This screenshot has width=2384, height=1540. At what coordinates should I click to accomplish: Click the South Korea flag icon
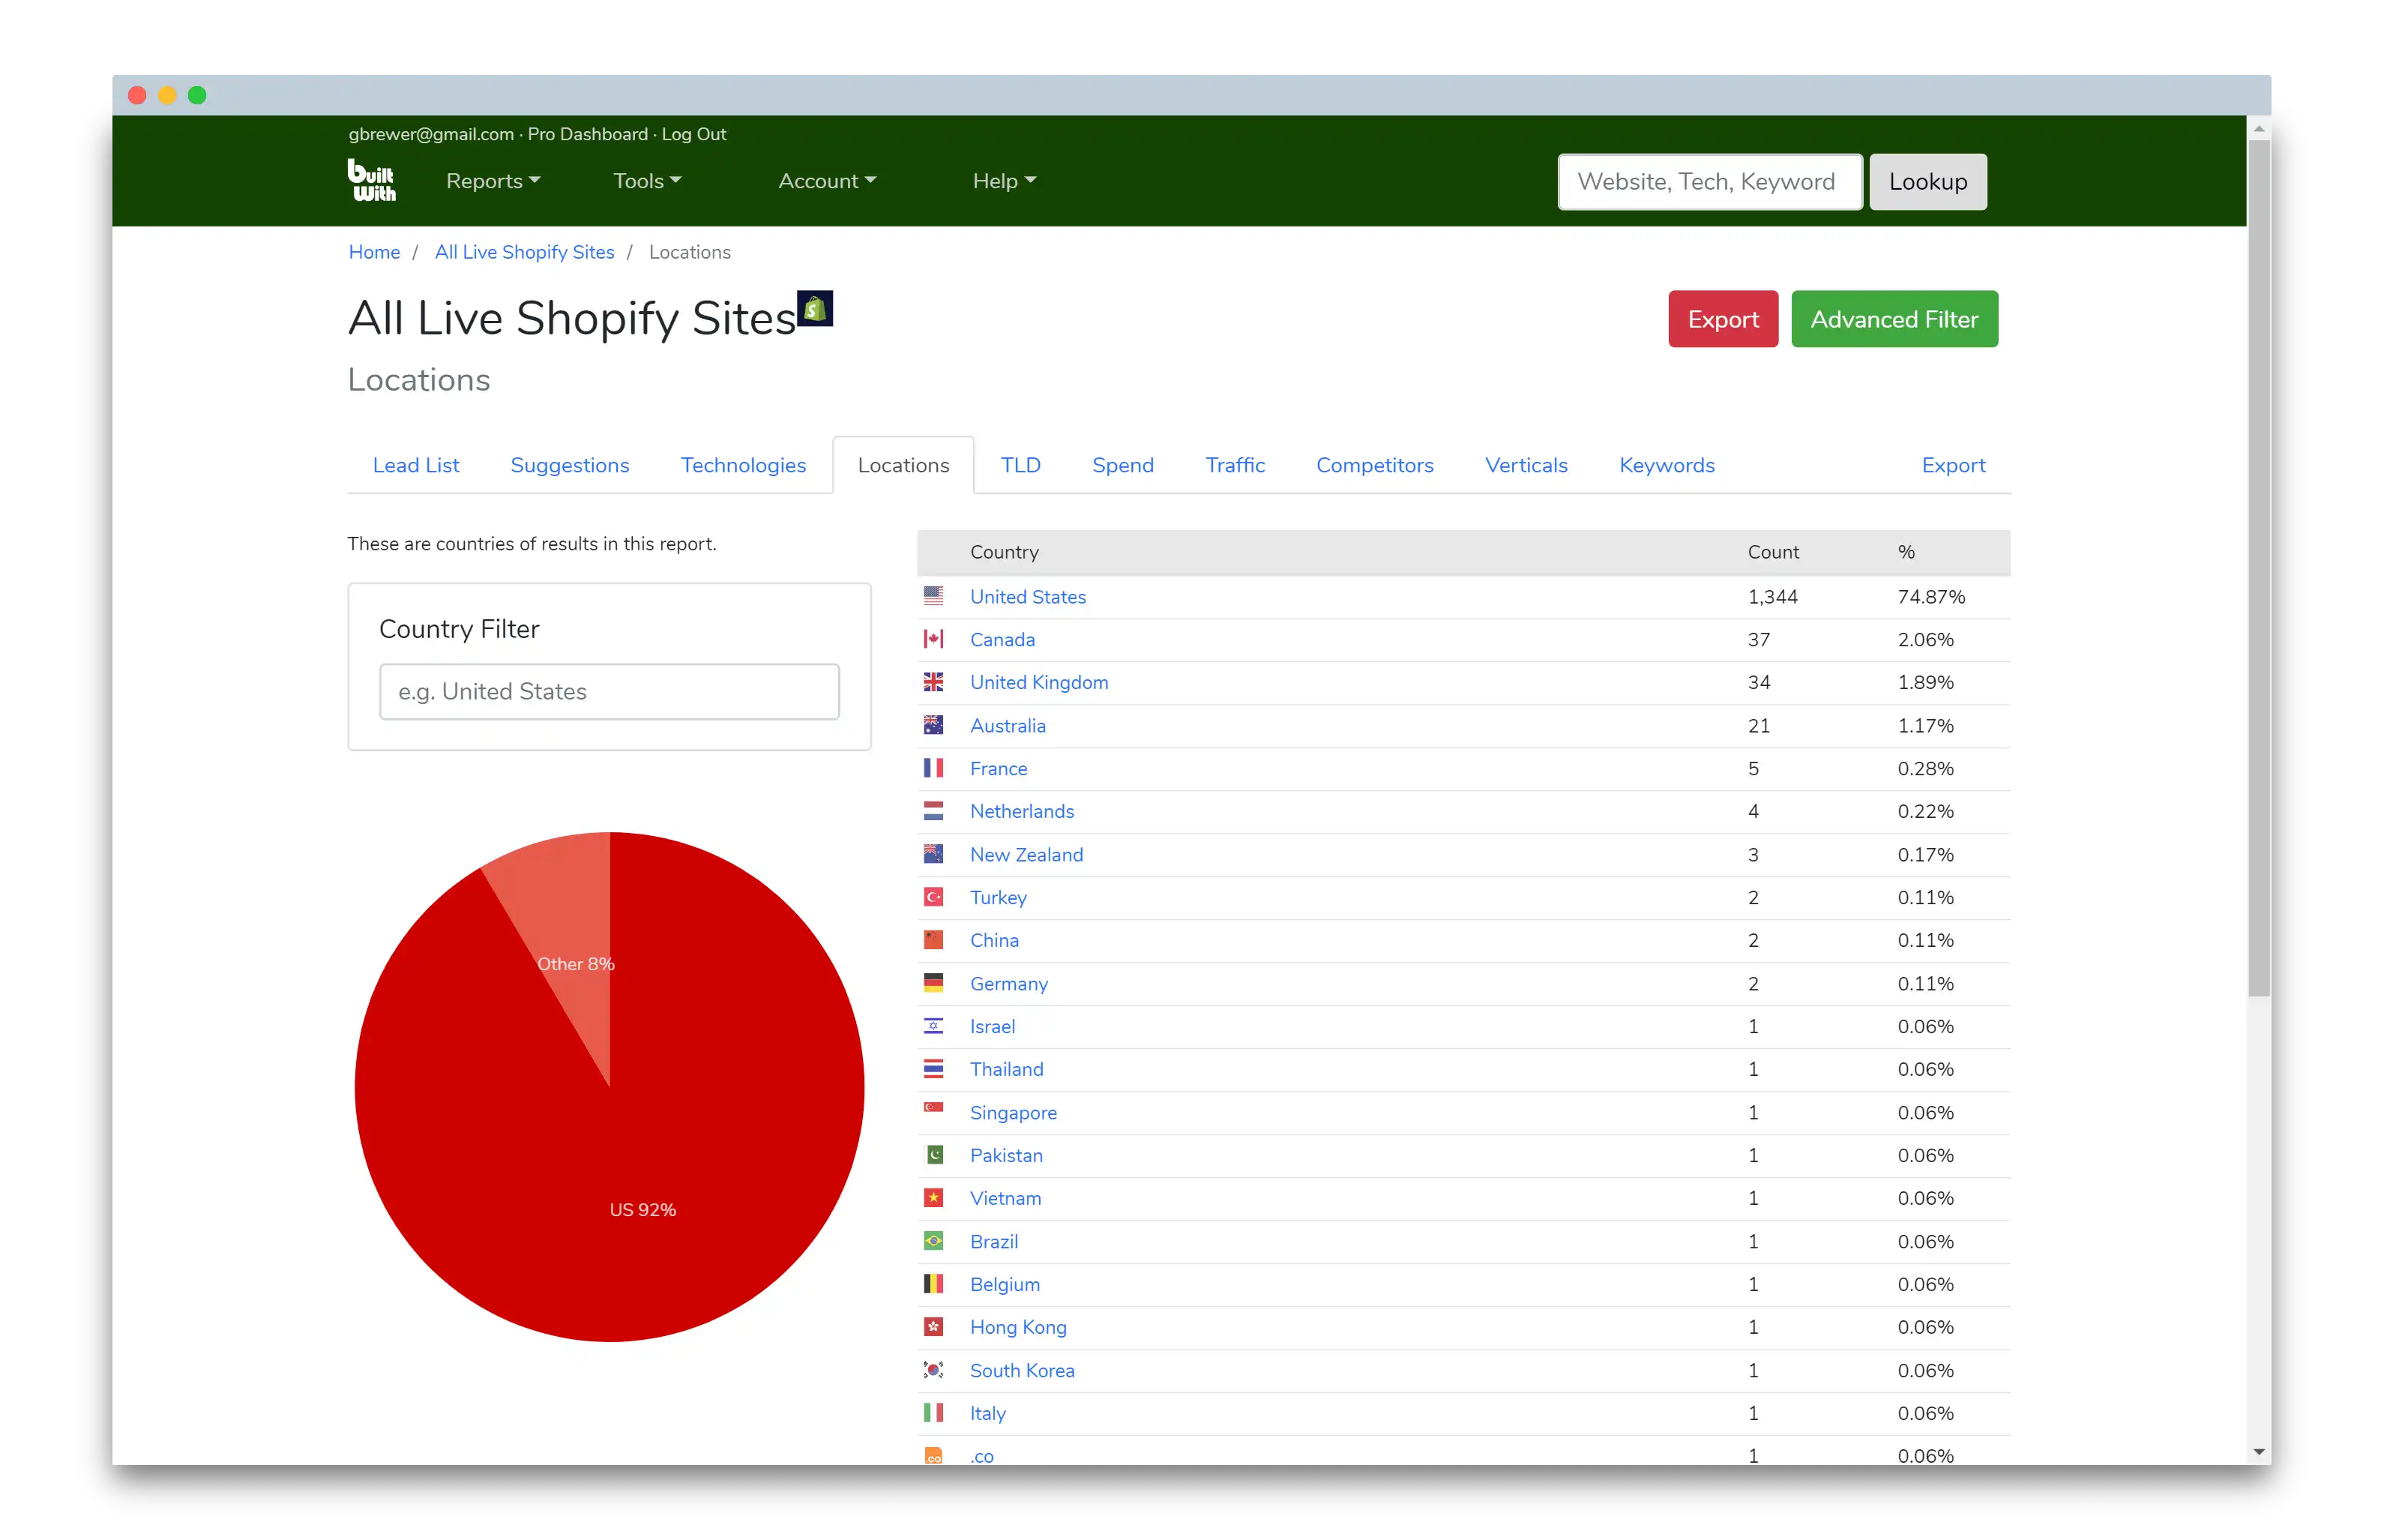(933, 1370)
